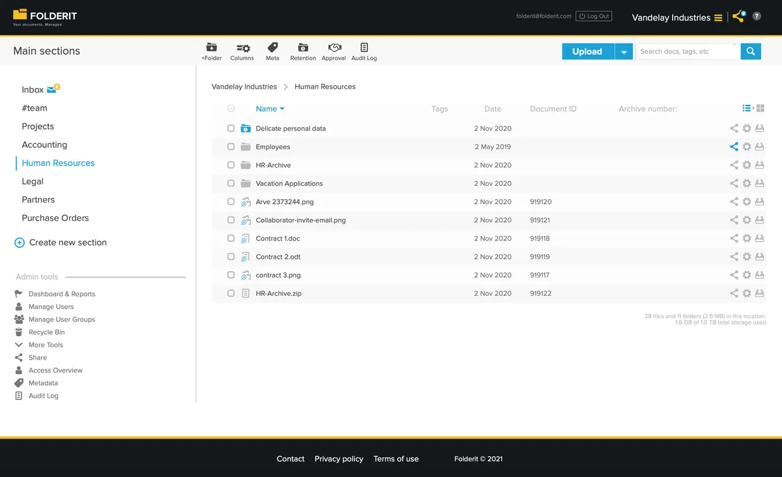Open the Columns settings tool

pyautogui.click(x=242, y=51)
